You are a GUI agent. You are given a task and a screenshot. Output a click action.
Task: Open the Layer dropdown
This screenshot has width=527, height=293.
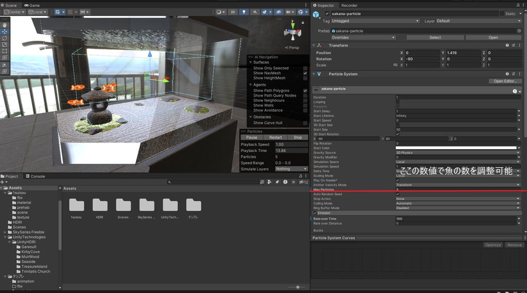479,21
